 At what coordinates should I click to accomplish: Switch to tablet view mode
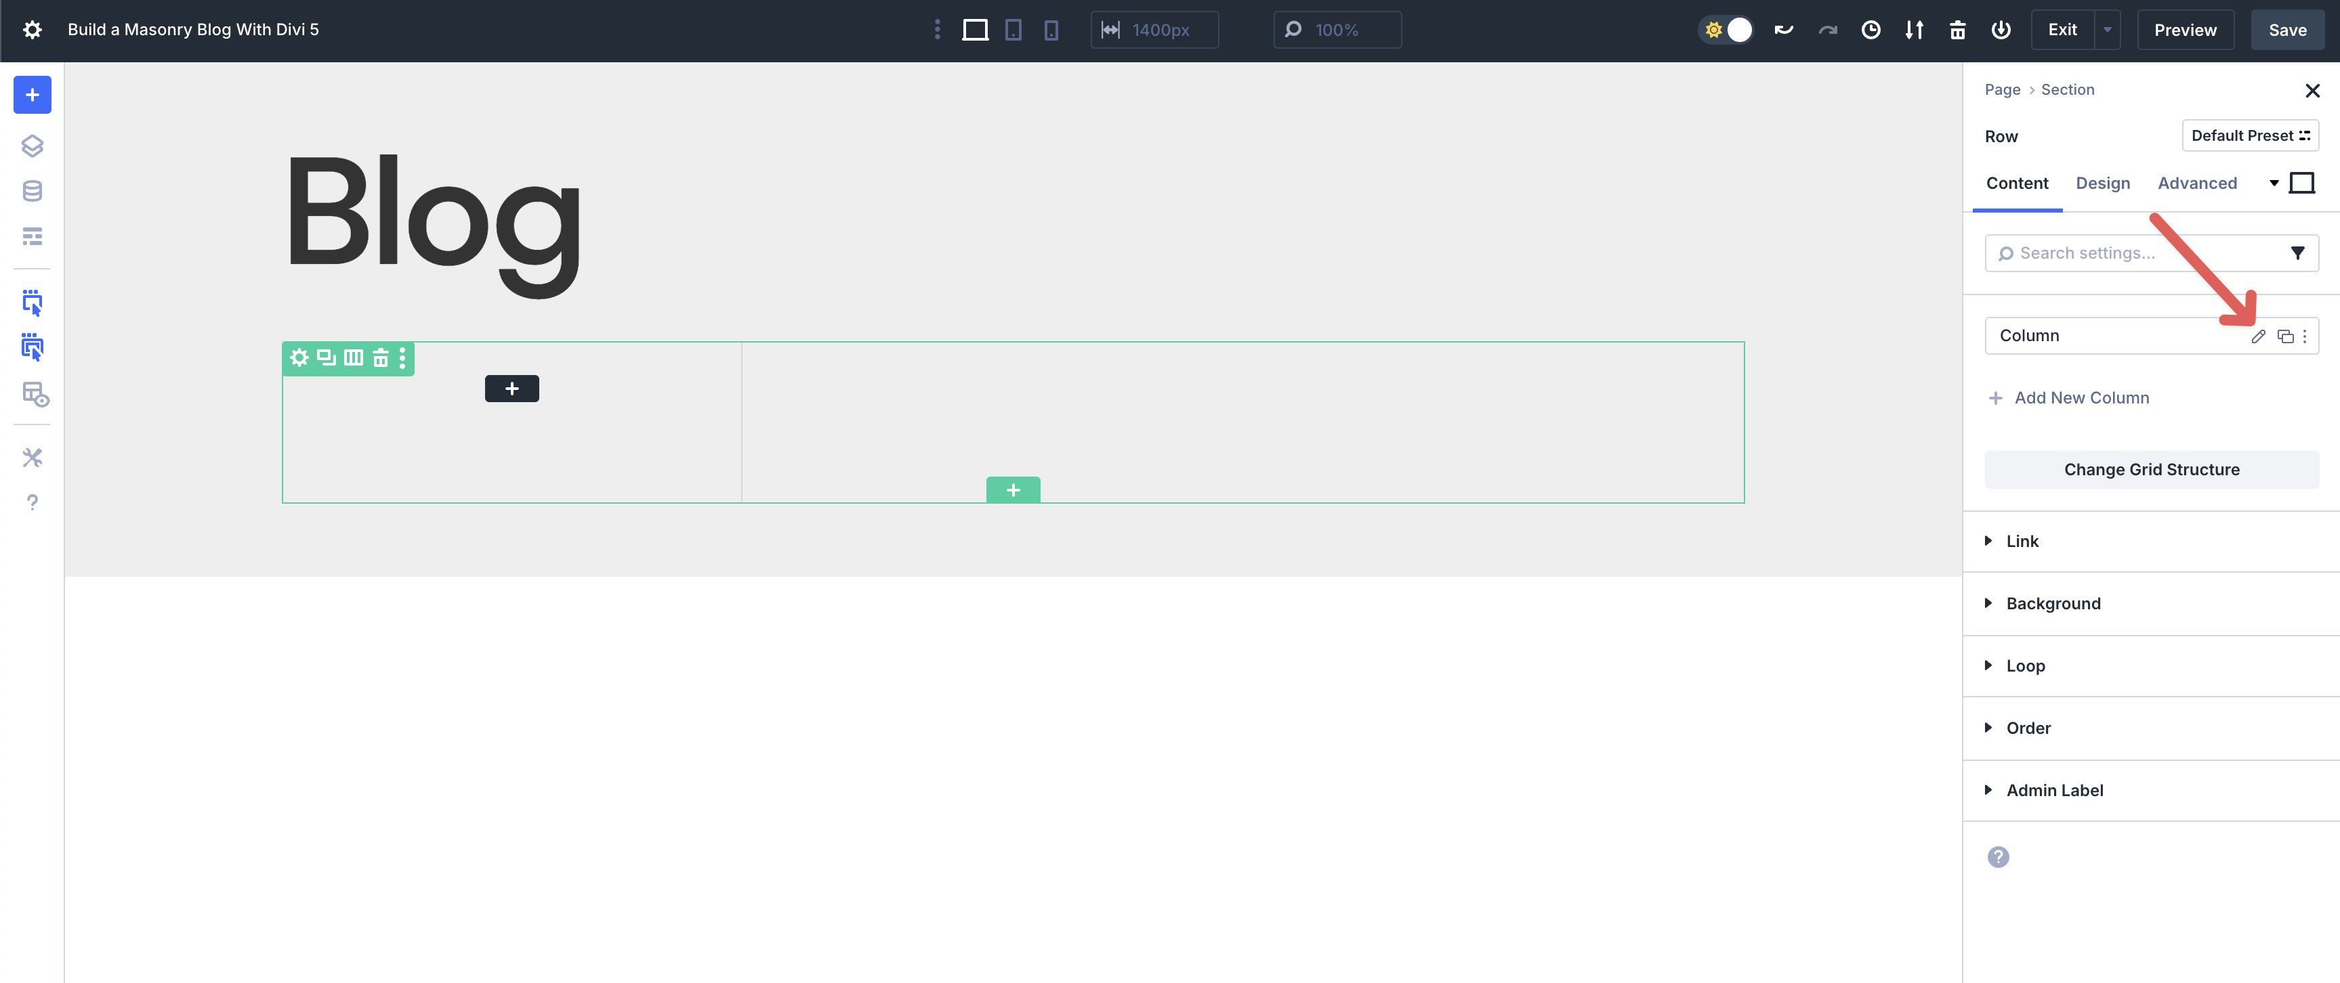click(x=1013, y=29)
